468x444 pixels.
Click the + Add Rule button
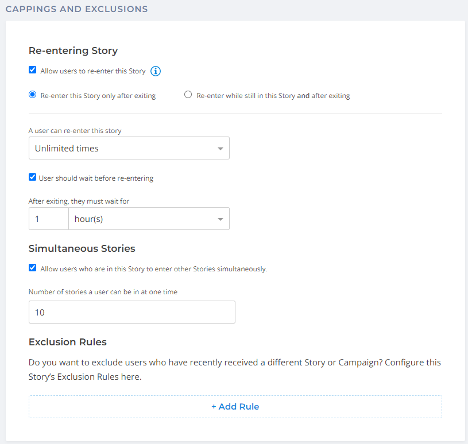click(x=235, y=407)
